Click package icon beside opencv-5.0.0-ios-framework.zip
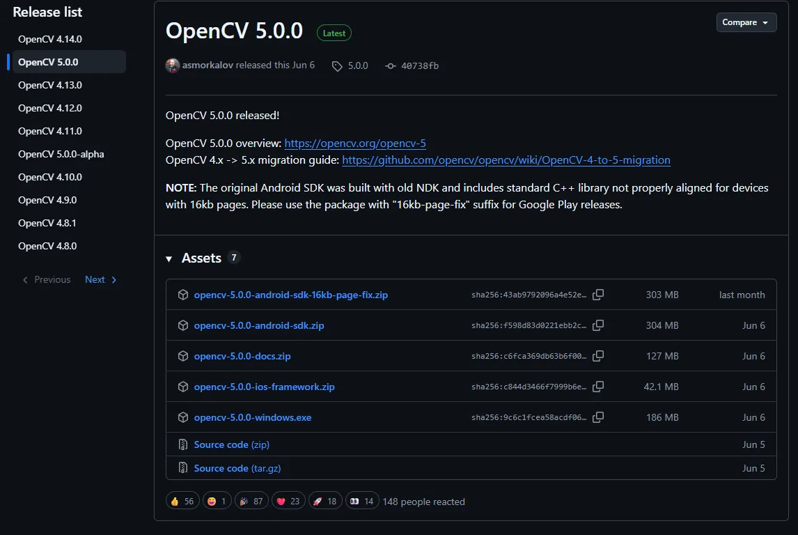798x535 pixels. click(x=183, y=387)
